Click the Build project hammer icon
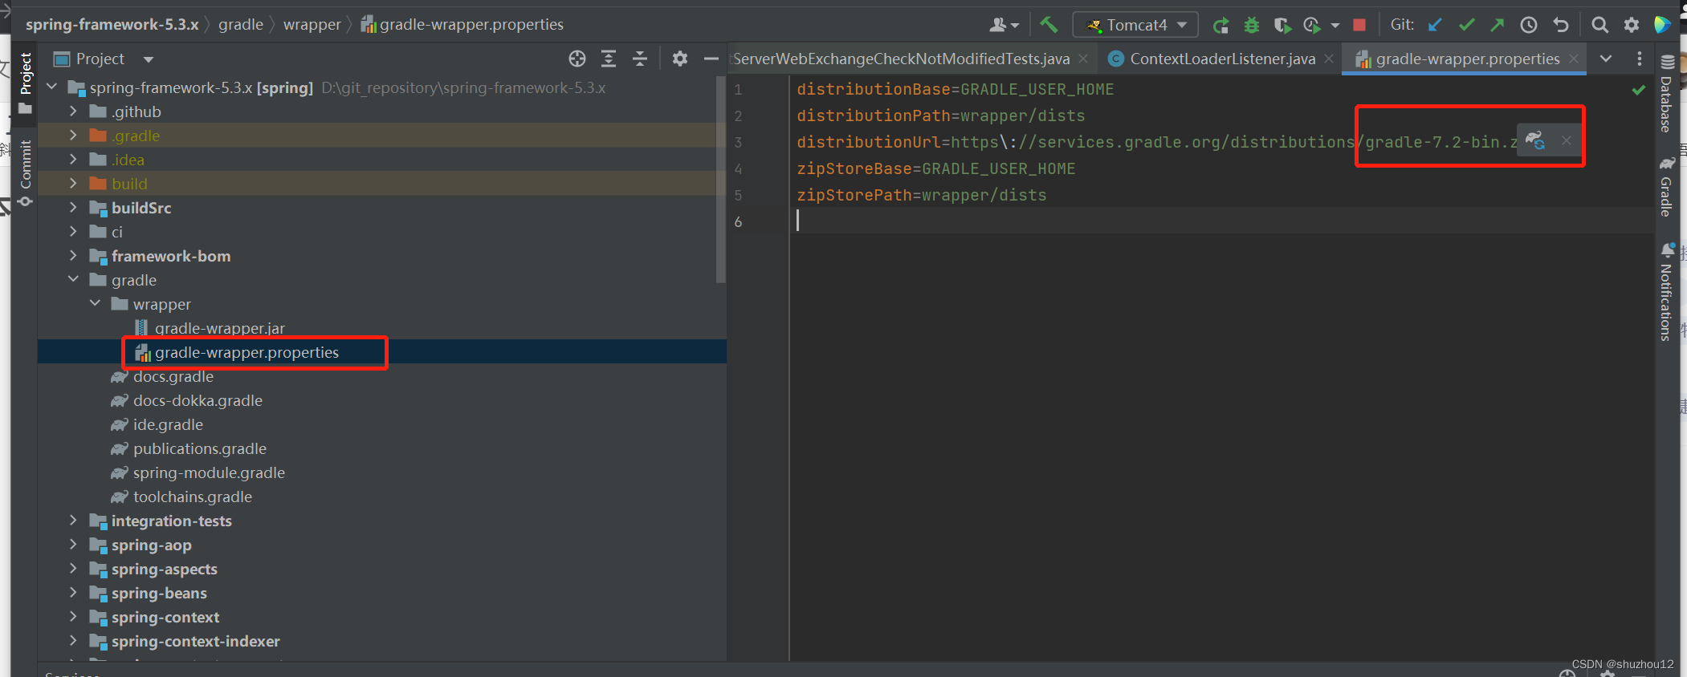1687x677 pixels. tap(1049, 25)
